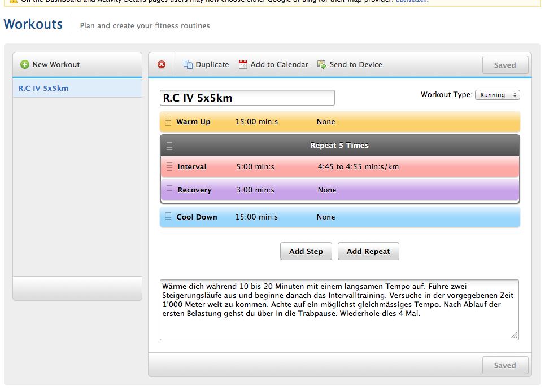Click the workout name text field
This screenshot has height=390, width=549.
tap(247, 98)
